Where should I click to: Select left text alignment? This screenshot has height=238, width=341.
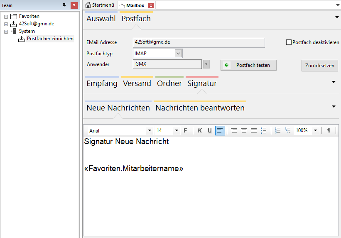220,130
